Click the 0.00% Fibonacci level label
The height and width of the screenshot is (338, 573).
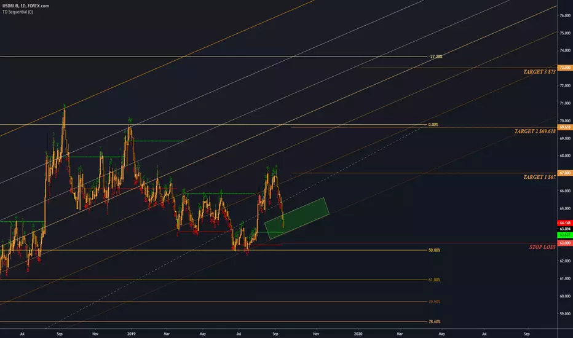pos(433,125)
